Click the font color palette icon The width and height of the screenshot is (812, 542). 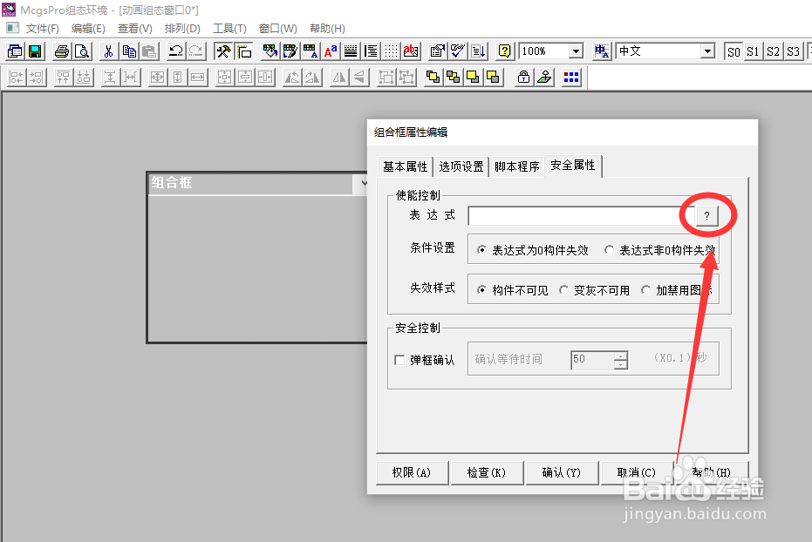coord(310,51)
